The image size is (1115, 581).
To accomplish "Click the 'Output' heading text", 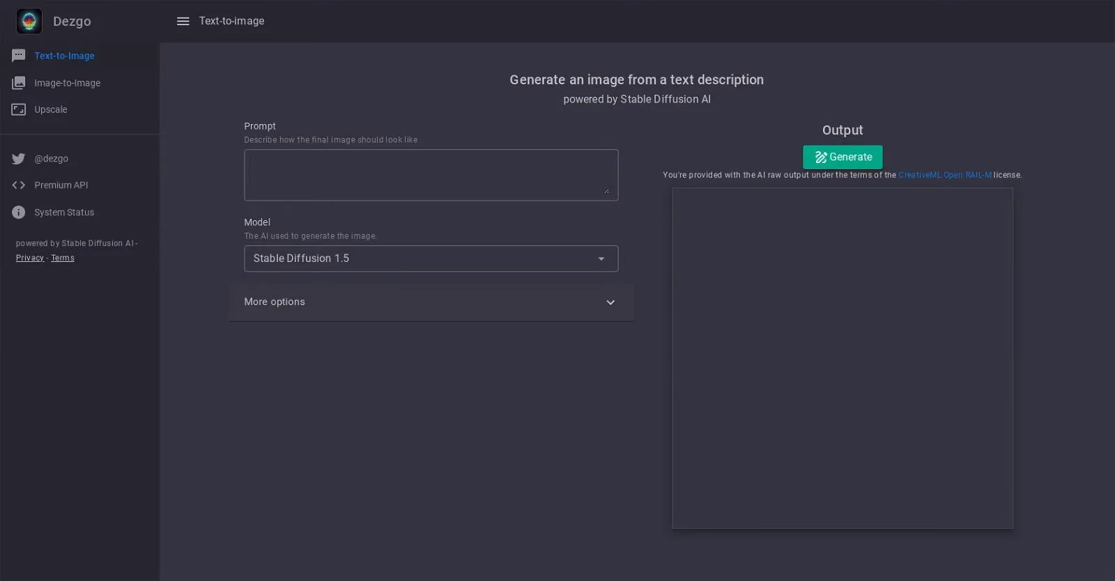I will tap(843, 130).
